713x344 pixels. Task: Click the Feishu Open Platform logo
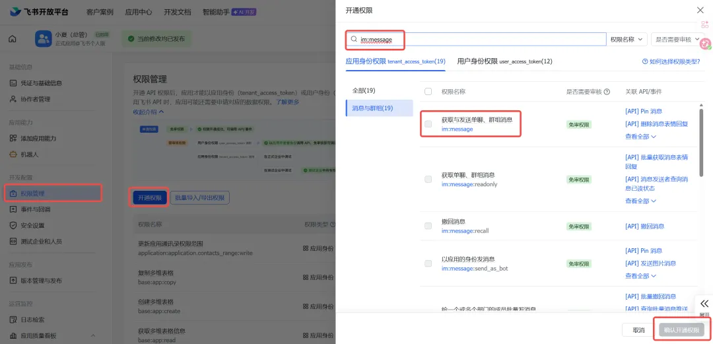(x=39, y=13)
